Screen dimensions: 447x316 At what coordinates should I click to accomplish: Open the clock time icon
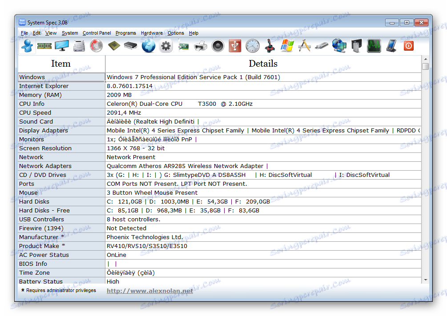coord(253,46)
